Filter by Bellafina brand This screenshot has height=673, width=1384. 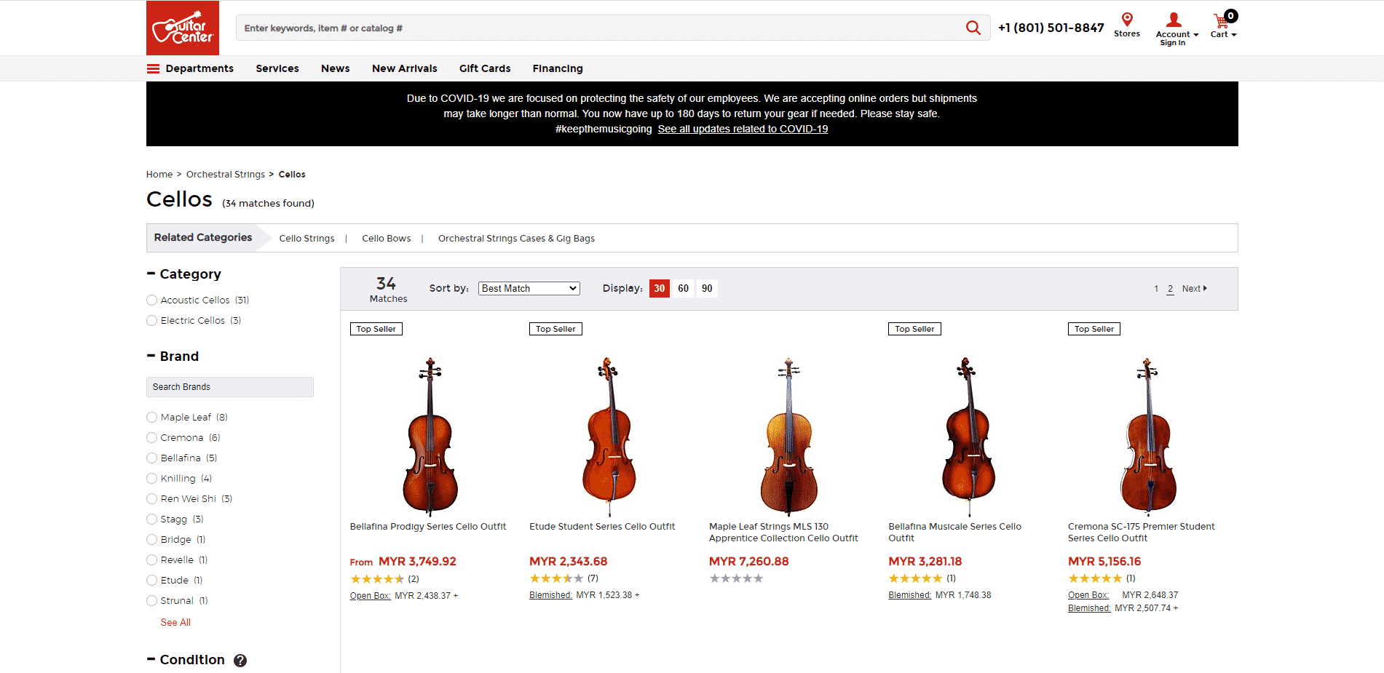pyautogui.click(x=151, y=458)
